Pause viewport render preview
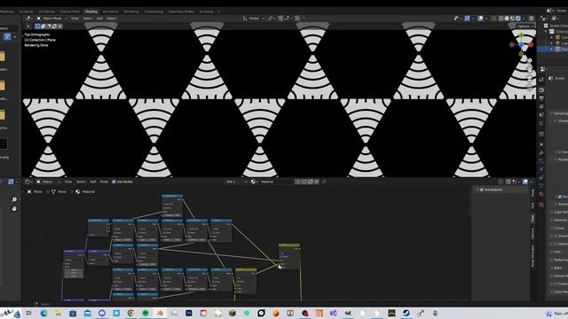 pyautogui.click(x=532, y=19)
